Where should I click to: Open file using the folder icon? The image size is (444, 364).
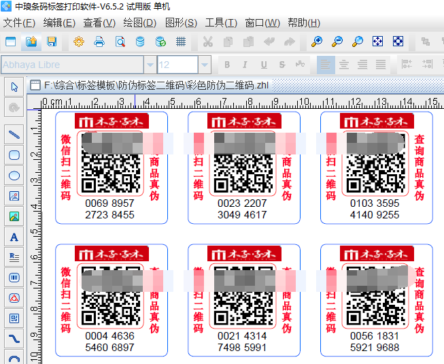[x=31, y=42]
